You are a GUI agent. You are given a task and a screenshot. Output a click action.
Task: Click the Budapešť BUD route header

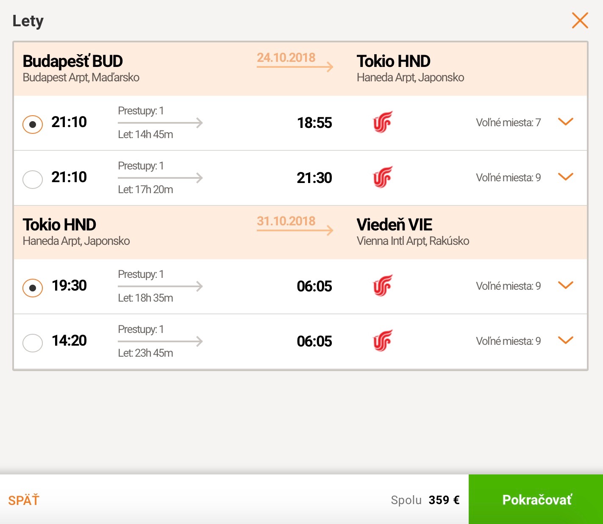click(x=73, y=61)
